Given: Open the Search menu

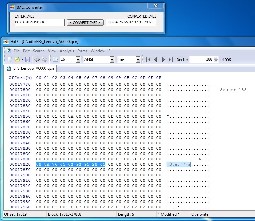Looking at the screenshot, I should 39,51.
